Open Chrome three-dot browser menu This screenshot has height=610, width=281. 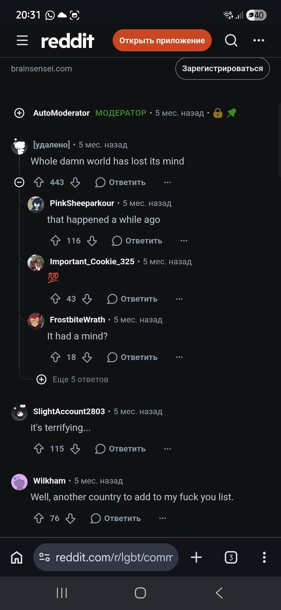264,557
